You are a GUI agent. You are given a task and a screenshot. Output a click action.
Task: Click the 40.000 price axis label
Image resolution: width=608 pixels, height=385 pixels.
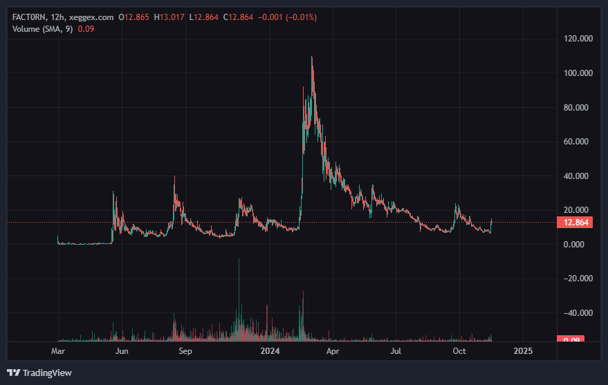pyautogui.click(x=575, y=176)
